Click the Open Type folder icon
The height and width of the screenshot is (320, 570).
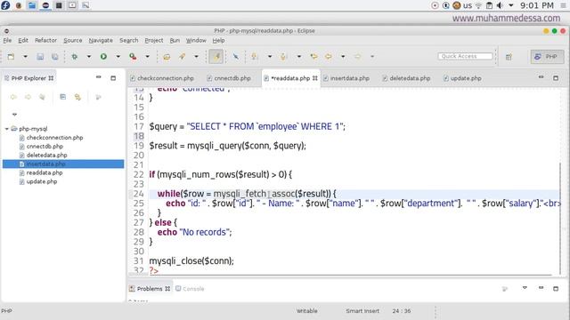point(167,57)
